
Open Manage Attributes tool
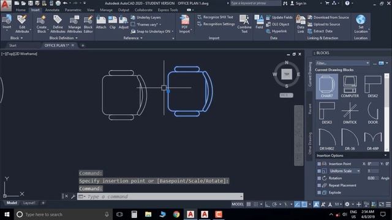tap(74, 24)
